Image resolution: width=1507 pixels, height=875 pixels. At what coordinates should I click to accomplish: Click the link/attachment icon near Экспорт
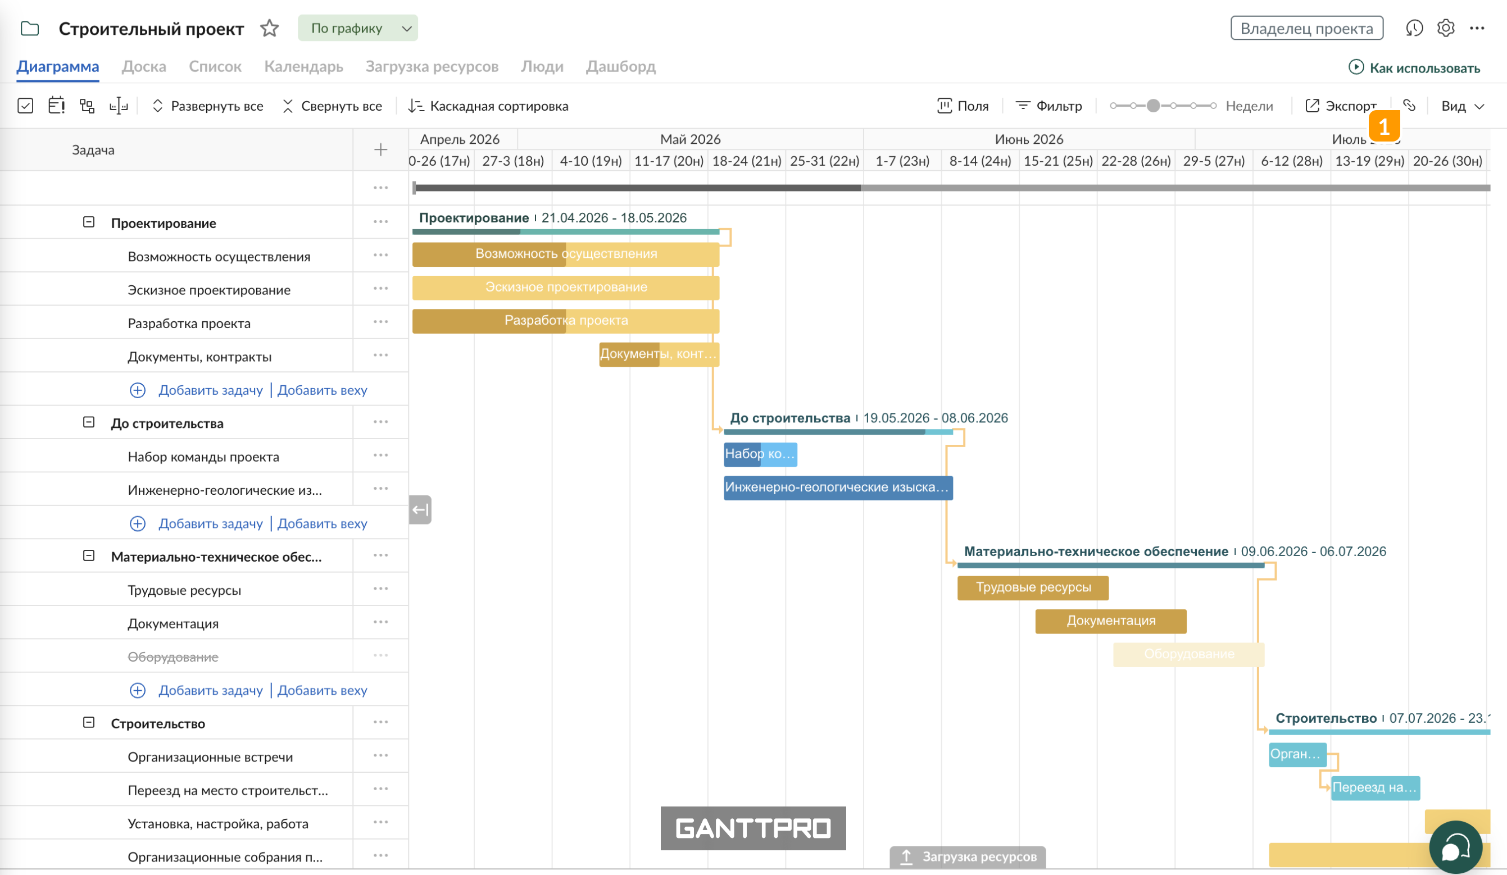coord(1409,106)
